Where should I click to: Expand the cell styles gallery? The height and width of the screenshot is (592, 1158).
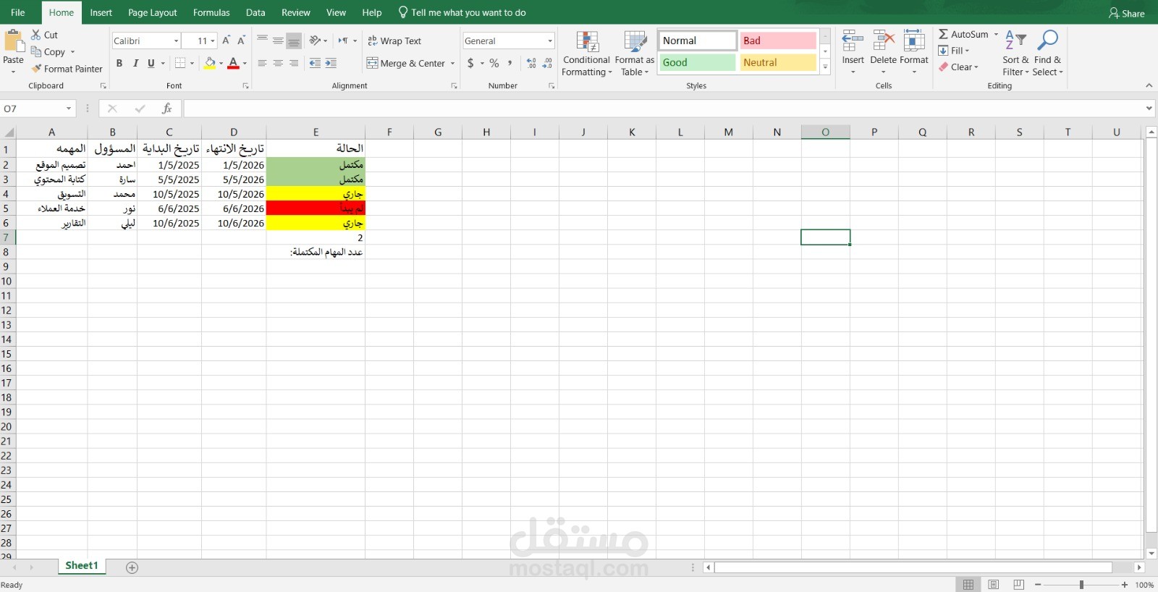[825, 67]
